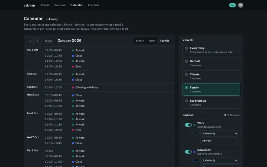Viewport: 267px width, 167px height.
Task: Jump to Today in the calendar
Action: (x=48, y=41)
